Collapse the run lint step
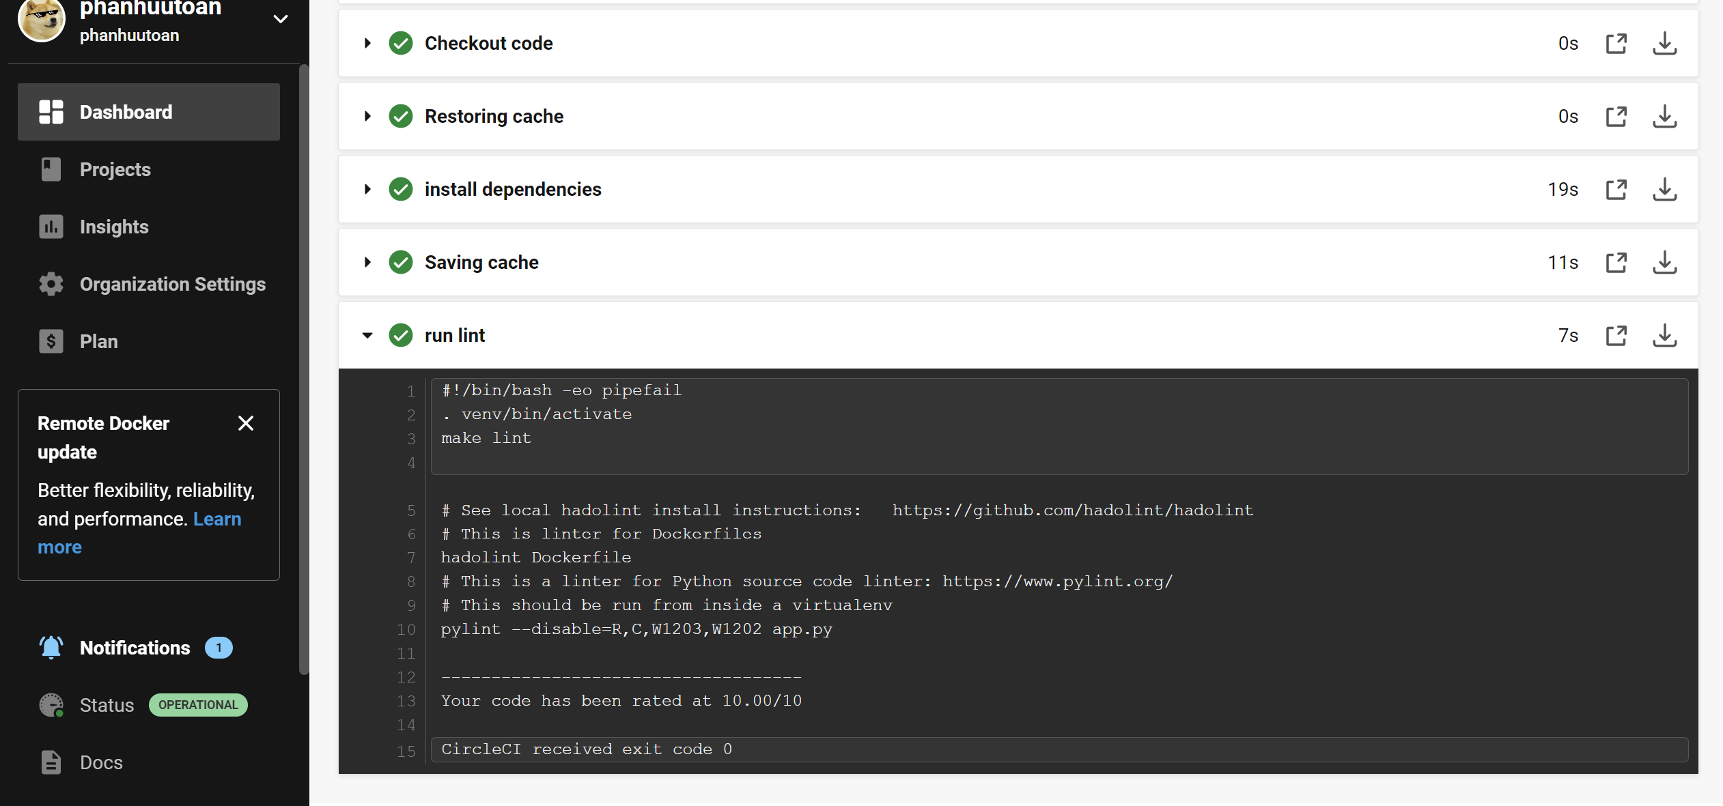 pyautogui.click(x=367, y=336)
